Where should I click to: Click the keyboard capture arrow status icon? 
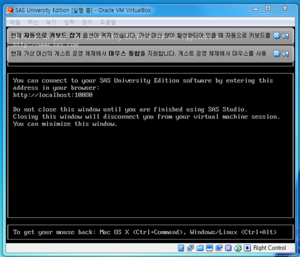[247, 248]
